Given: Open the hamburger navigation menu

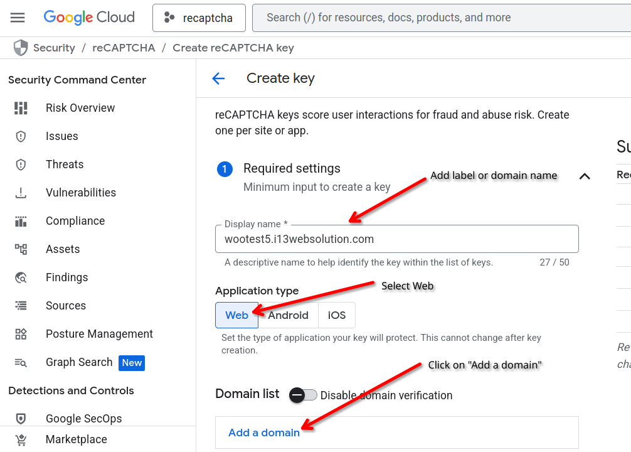Looking at the screenshot, I should [x=18, y=18].
